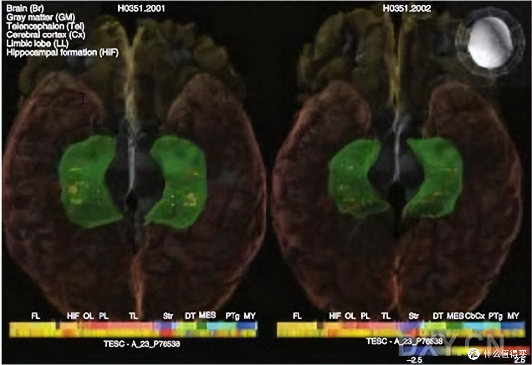The image size is (532, 365).
Task: Choose the Telencephalon (Tel) level
Action: [45, 26]
